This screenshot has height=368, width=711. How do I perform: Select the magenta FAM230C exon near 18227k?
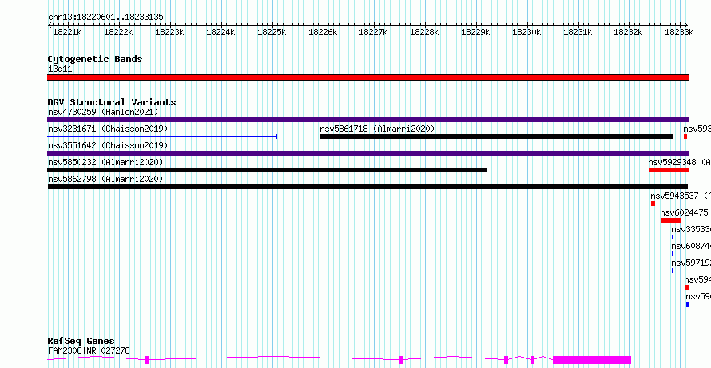coord(401,360)
